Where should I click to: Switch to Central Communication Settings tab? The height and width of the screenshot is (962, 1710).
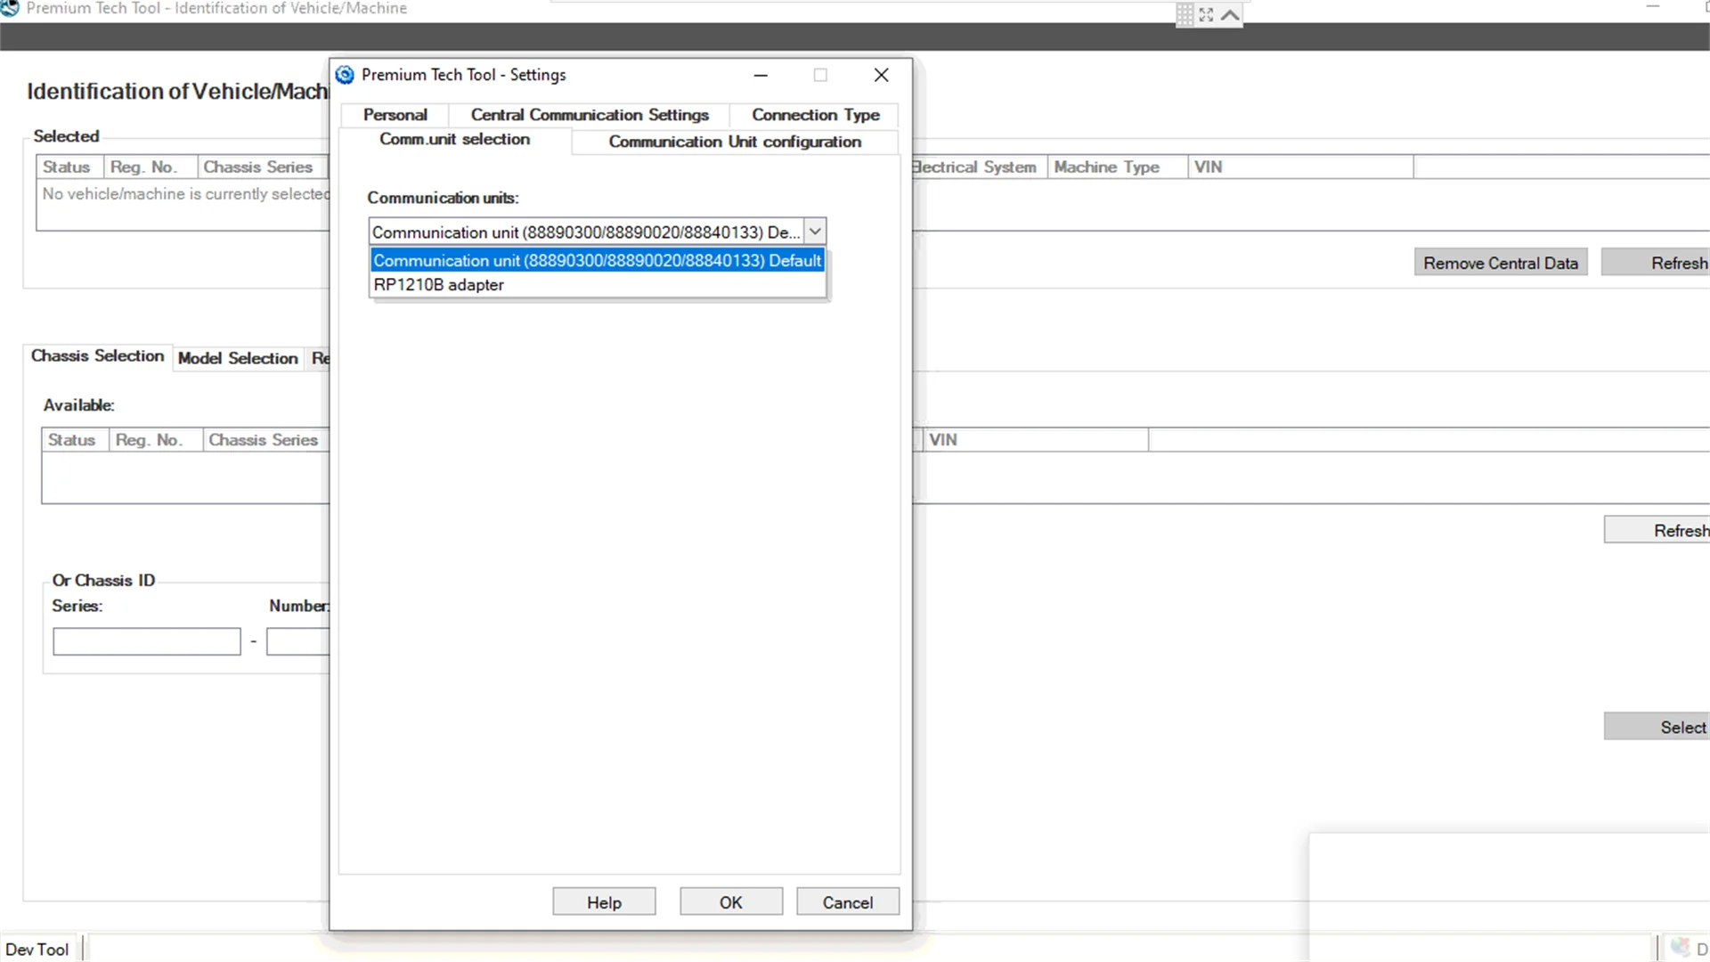[590, 115]
